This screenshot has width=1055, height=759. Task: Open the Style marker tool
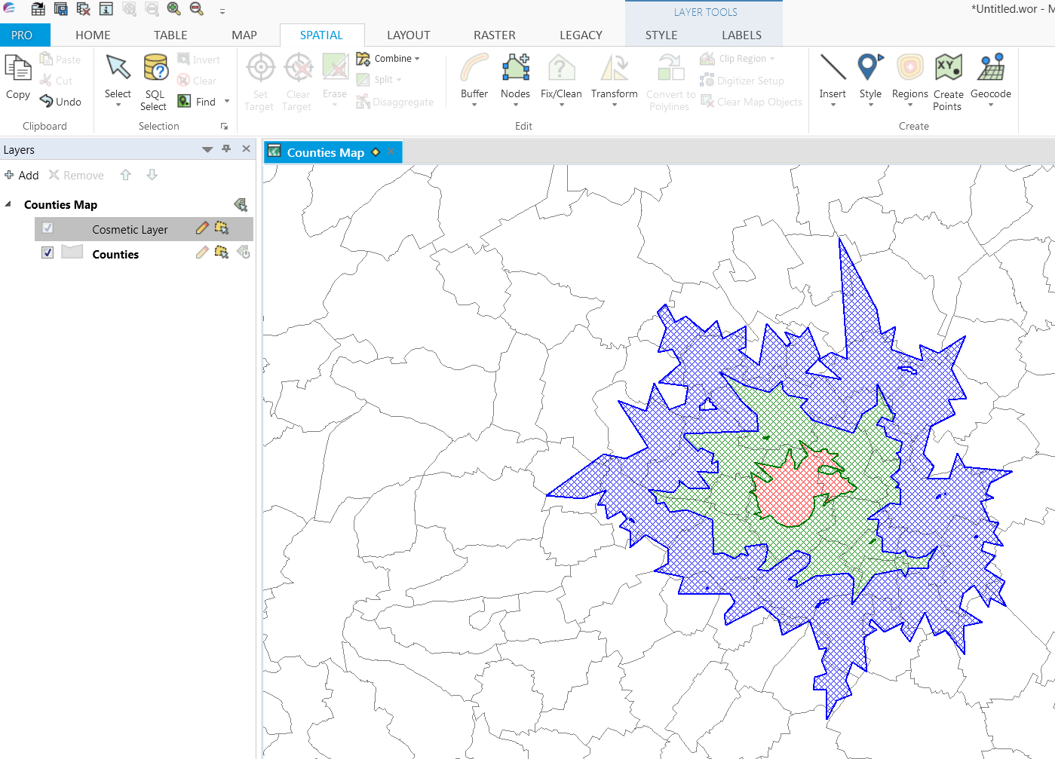coord(870,79)
